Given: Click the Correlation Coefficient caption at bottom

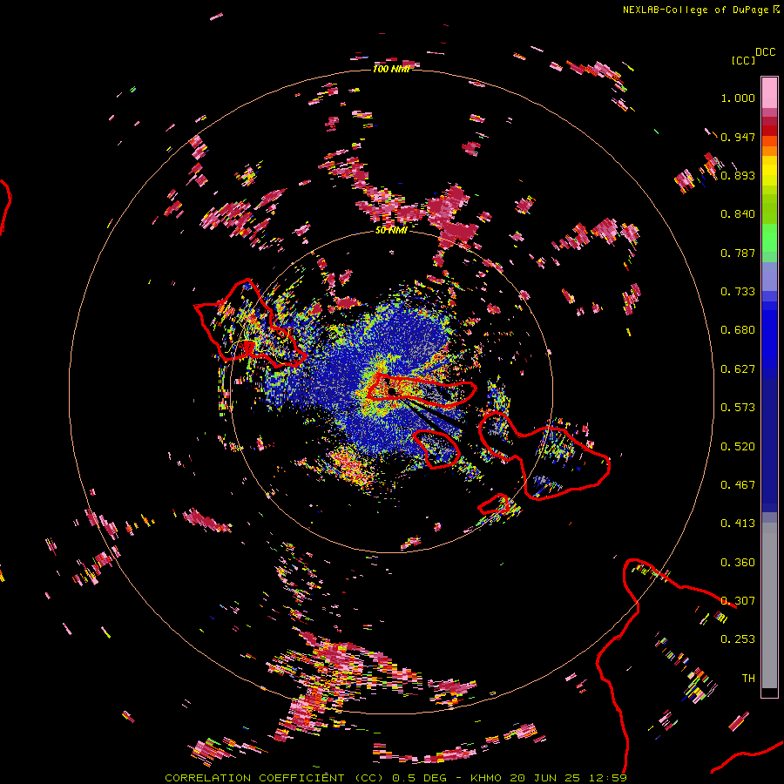Looking at the screenshot, I should pos(395,778).
